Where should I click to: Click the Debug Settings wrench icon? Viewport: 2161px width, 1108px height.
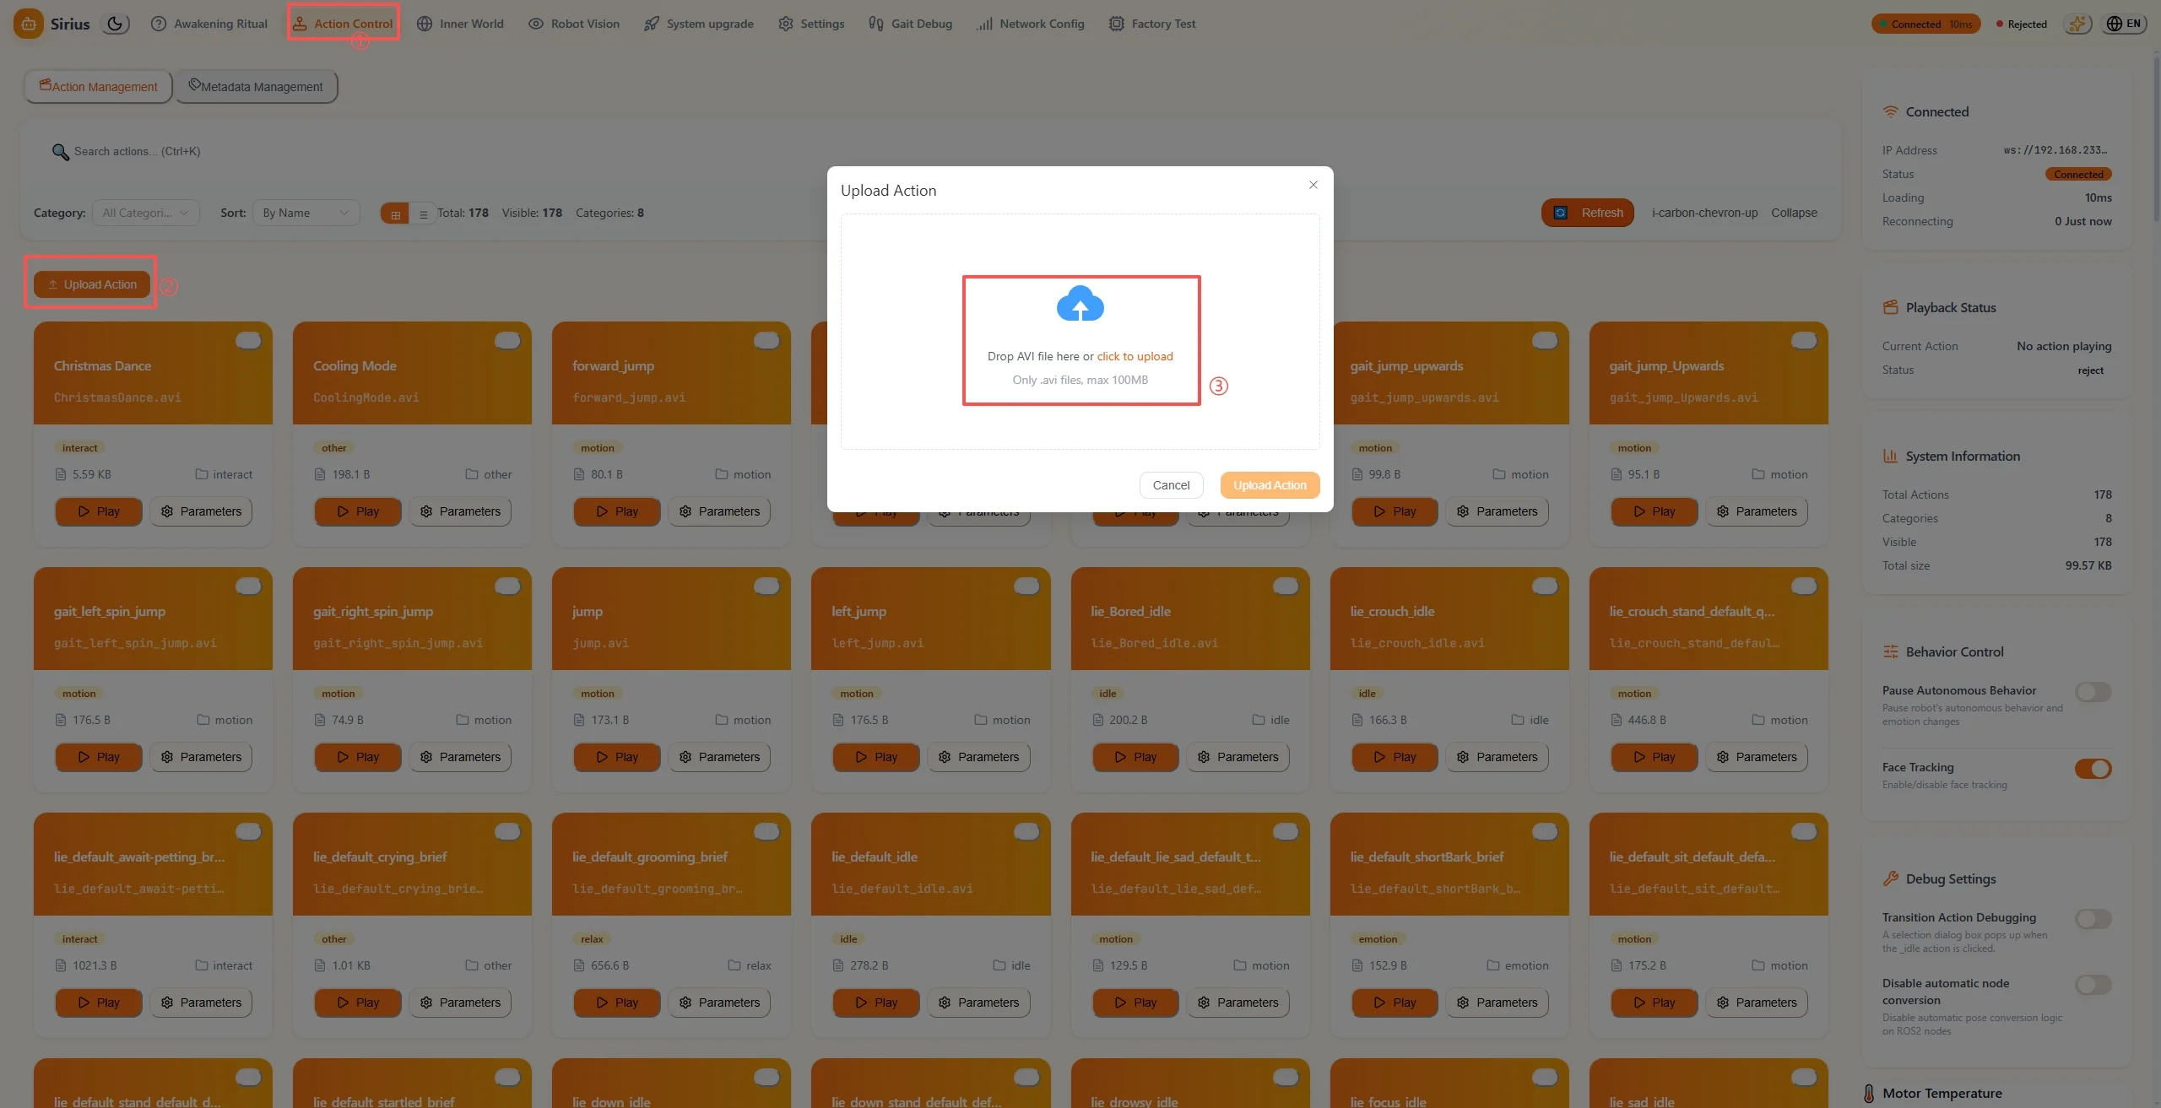pos(1891,878)
